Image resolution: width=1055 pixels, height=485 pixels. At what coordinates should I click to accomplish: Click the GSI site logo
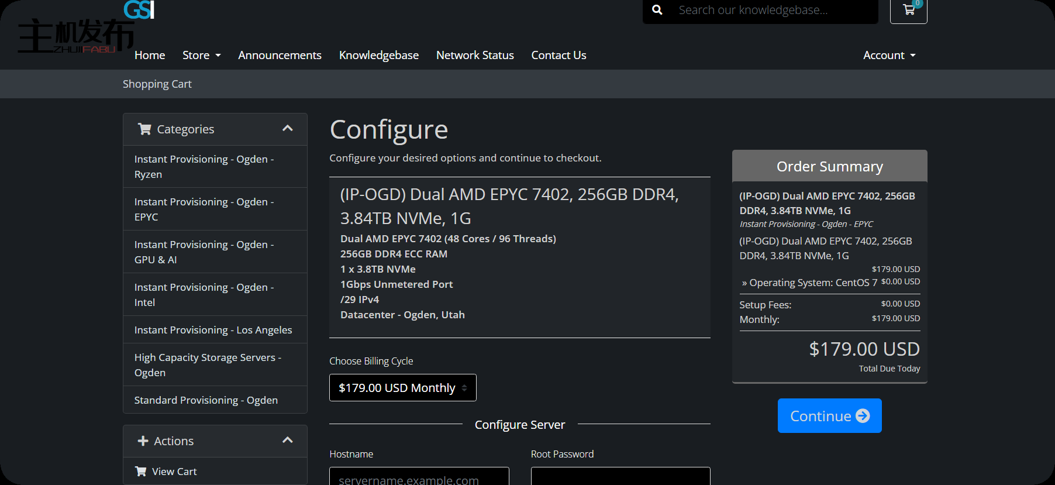[139, 10]
